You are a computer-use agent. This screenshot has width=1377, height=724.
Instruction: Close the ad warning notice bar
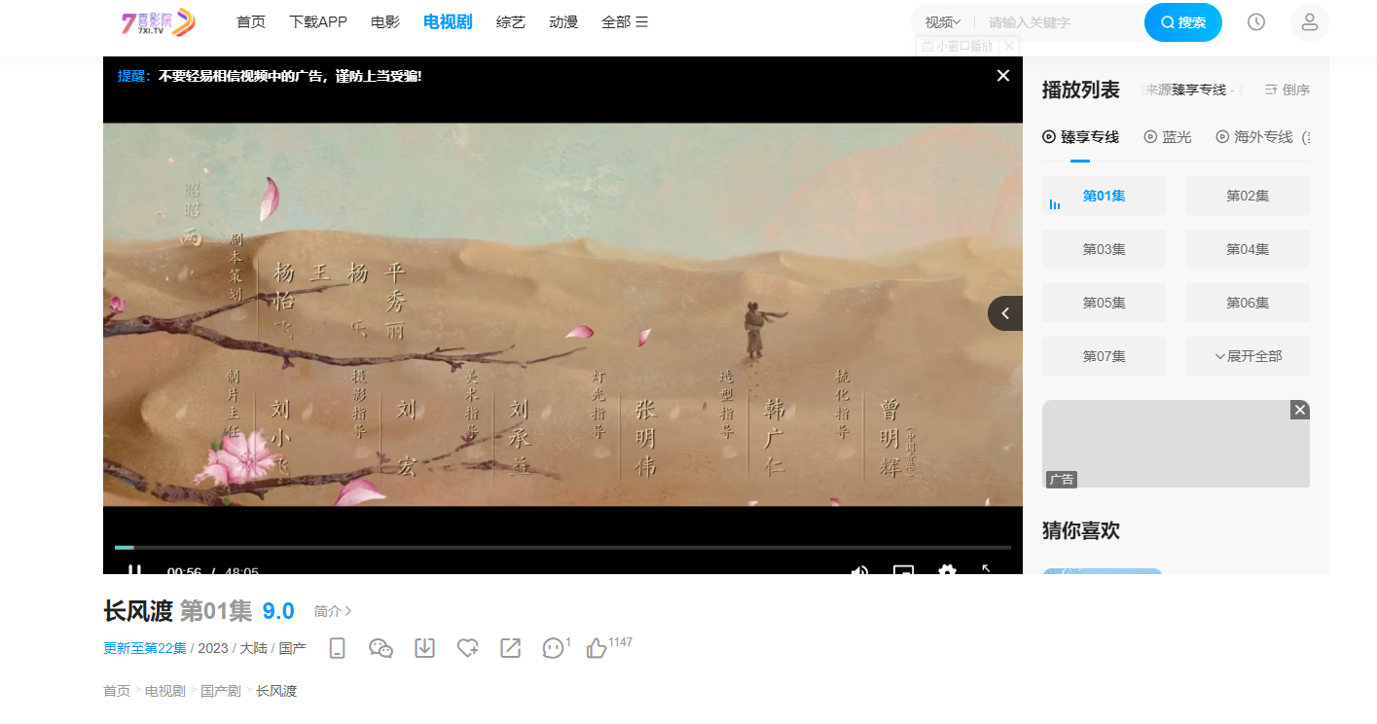1003,76
